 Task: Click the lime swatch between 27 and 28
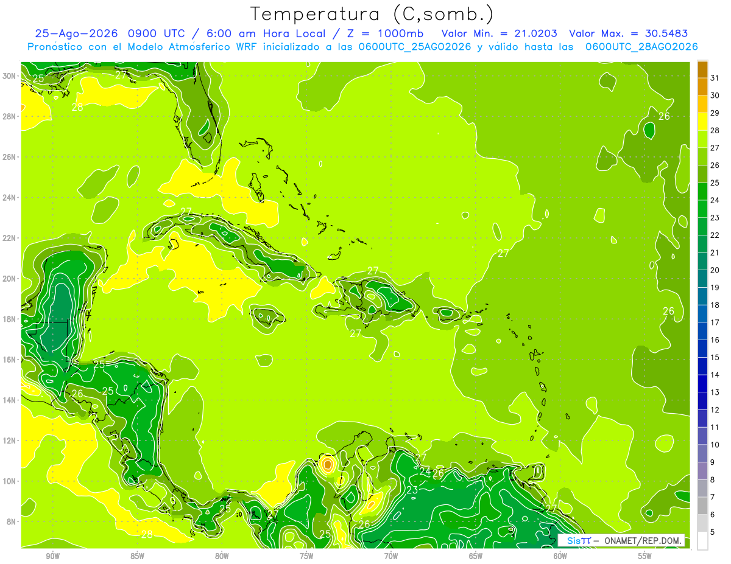pyautogui.click(x=702, y=139)
